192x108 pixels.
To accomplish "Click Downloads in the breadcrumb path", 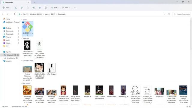I will click(61, 14).
